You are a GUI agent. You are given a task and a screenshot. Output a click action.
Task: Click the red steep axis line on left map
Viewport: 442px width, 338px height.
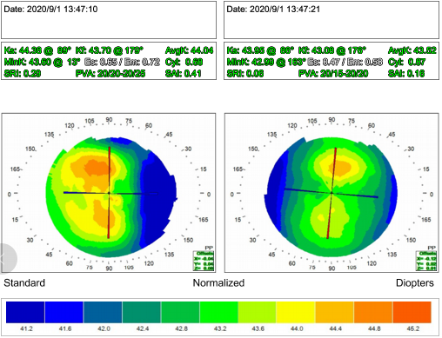[x=109, y=193]
